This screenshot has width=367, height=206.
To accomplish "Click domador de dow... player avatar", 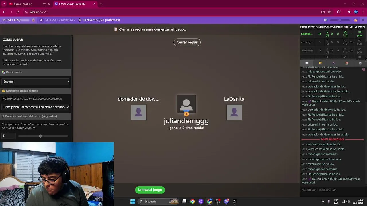I will pos(138,112).
